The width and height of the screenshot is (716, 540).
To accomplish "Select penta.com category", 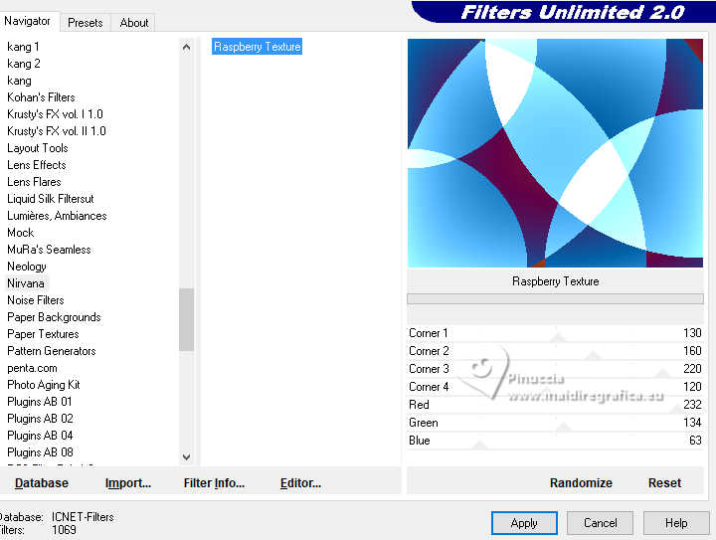I will click(x=33, y=367).
